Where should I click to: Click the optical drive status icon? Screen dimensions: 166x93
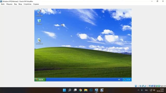(x=138, y=86)
